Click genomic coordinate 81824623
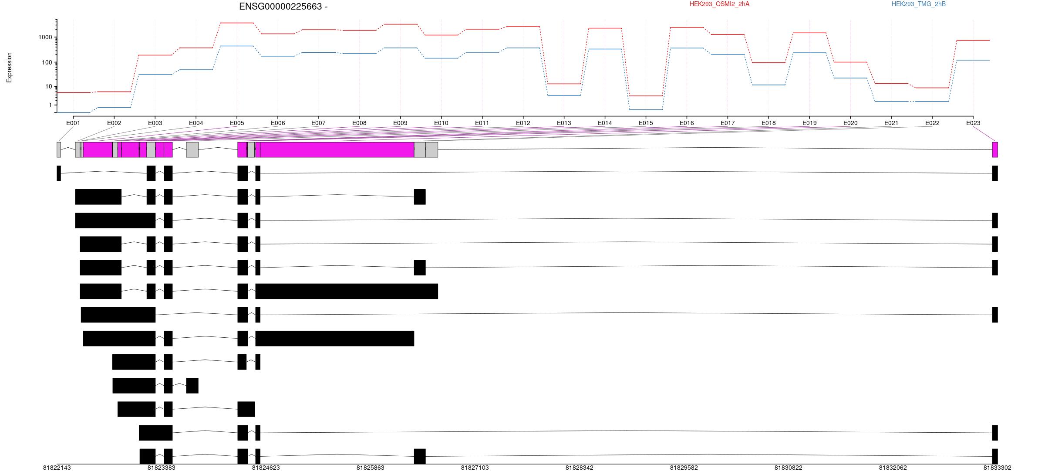The width and height of the screenshot is (1045, 475). pyautogui.click(x=266, y=468)
